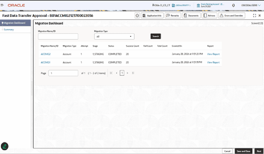Click the Attempt column header
This screenshot has height=154, width=264.
tap(84, 46)
